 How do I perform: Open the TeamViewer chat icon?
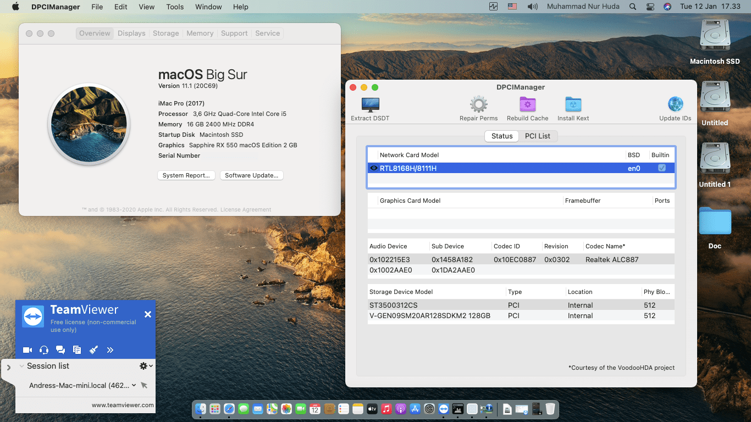(60, 349)
